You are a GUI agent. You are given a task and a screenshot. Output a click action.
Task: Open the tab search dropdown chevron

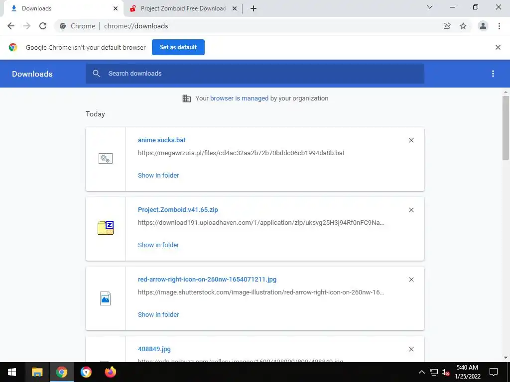click(x=430, y=7)
